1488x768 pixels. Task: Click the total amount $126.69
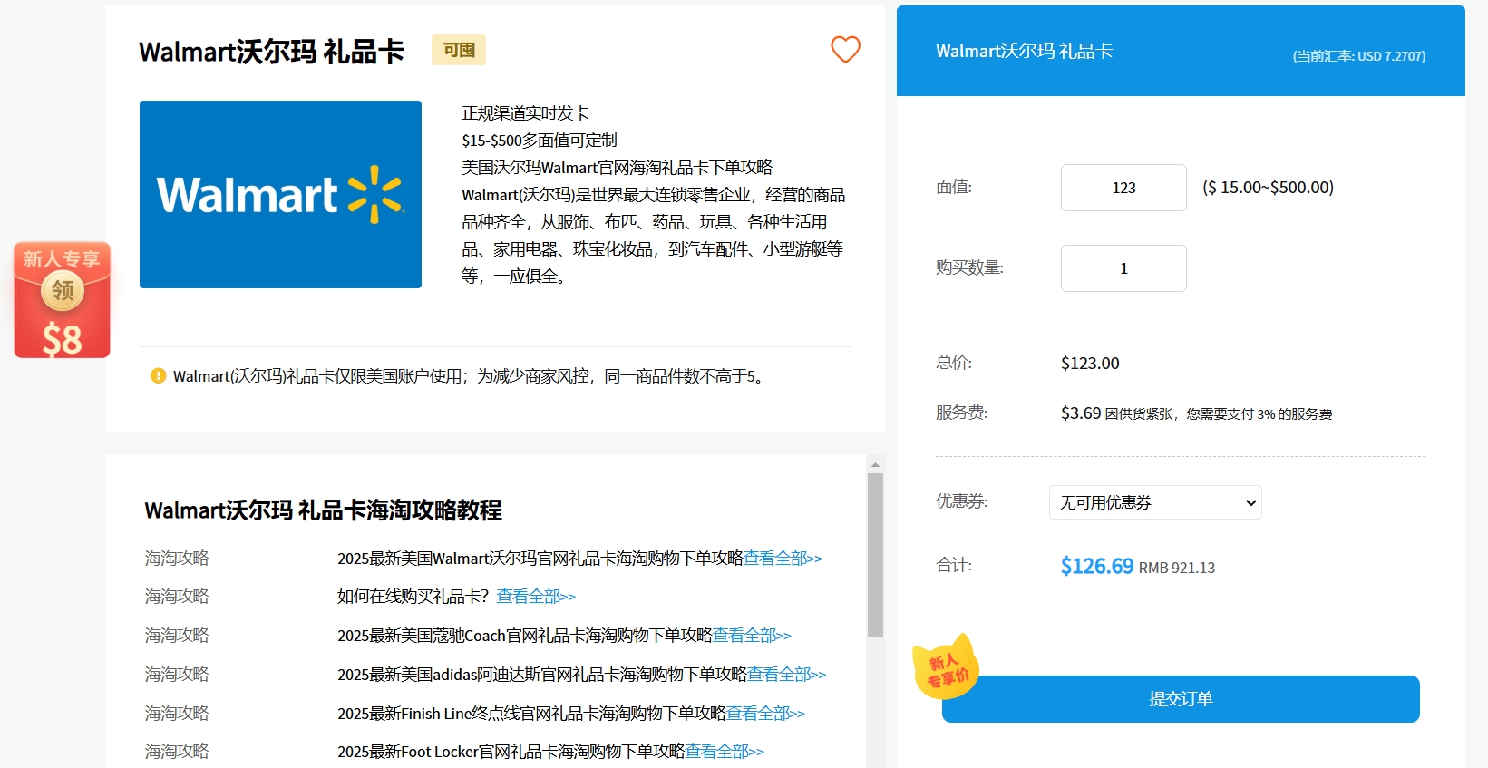click(1097, 566)
